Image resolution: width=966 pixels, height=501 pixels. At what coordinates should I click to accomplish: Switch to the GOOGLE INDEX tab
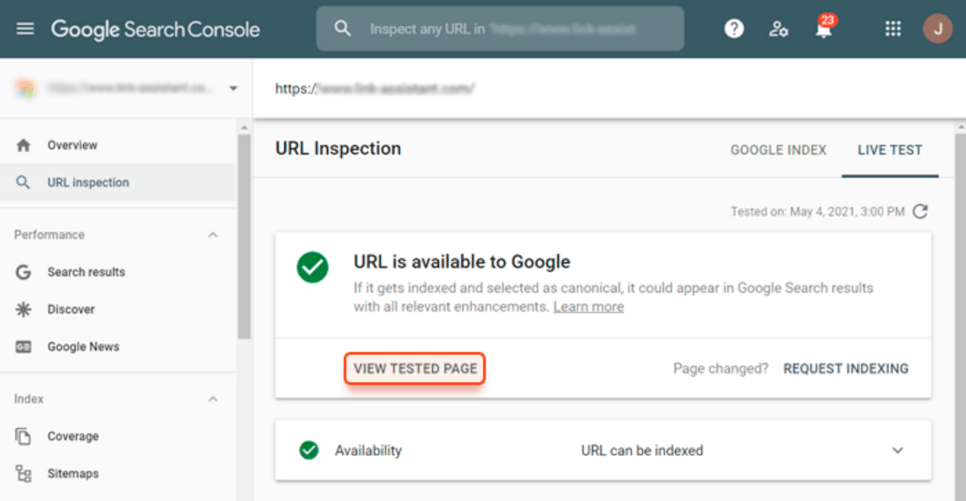coord(778,150)
